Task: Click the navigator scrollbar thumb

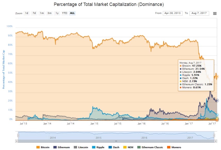Action: tap(116, 141)
